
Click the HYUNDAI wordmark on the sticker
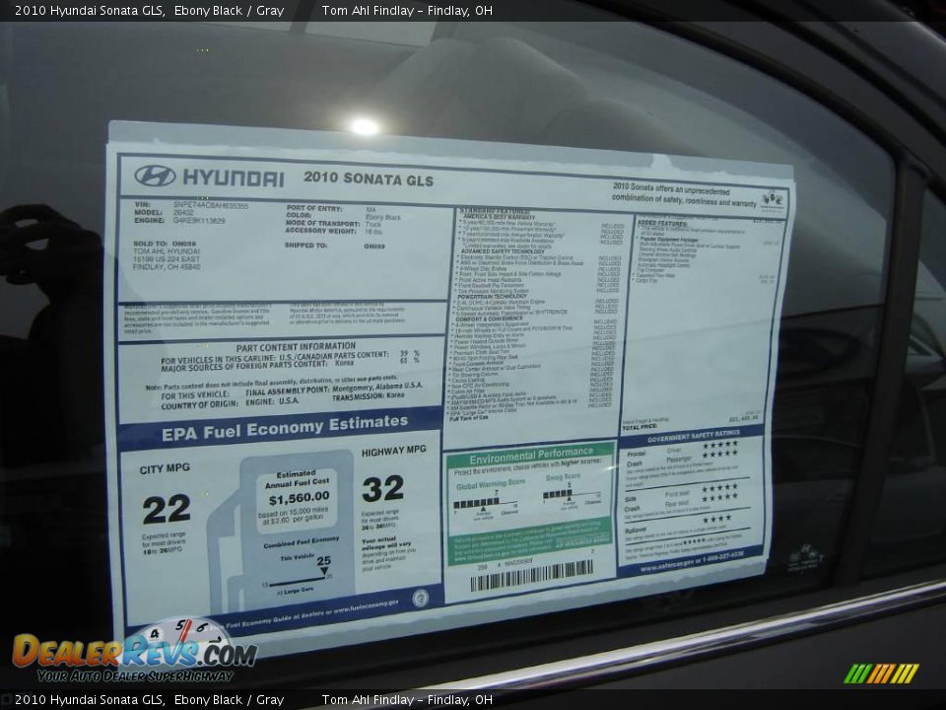(234, 178)
